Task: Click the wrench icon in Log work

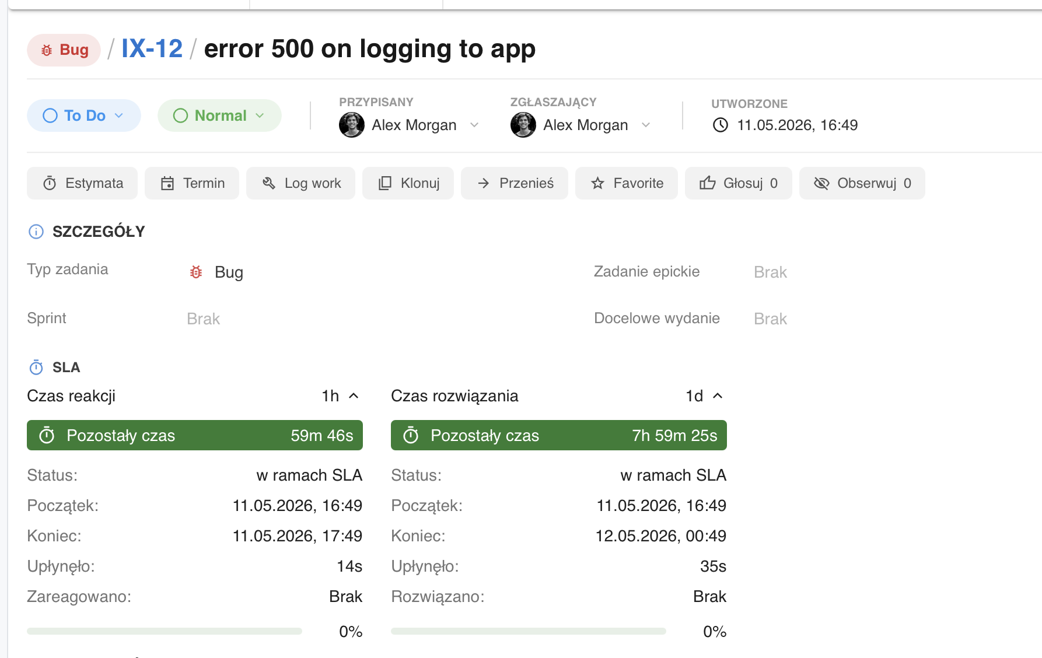Action: click(269, 183)
